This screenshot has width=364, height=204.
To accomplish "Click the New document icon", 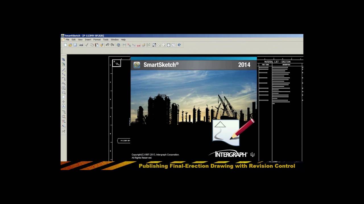I will click(x=65, y=45).
